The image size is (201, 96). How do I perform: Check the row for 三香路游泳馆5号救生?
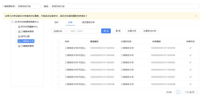(58, 84)
